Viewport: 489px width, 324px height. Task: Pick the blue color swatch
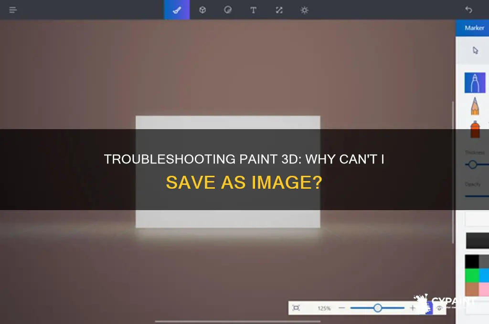tap(484, 275)
